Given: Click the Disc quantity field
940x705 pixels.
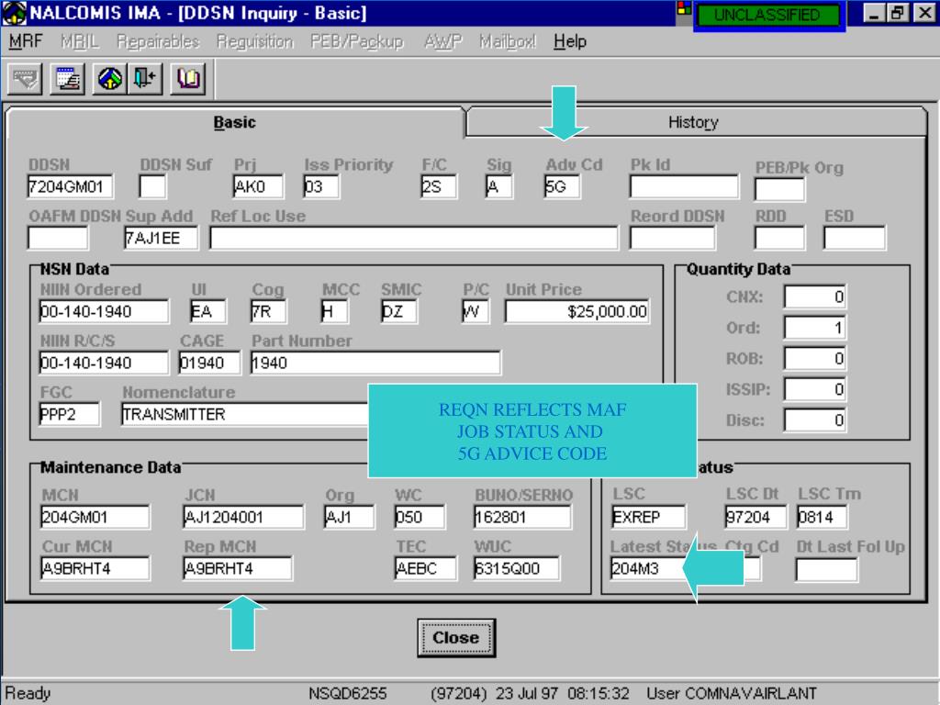Looking at the screenshot, I should click(x=815, y=420).
